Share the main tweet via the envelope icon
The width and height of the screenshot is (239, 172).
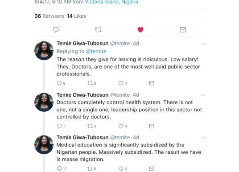click(x=183, y=30)
